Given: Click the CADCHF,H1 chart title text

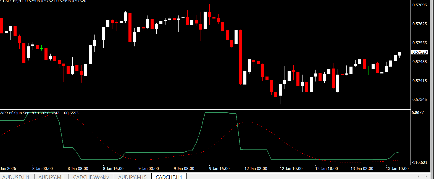Looking at the screenshot, I should pos(13,1).
